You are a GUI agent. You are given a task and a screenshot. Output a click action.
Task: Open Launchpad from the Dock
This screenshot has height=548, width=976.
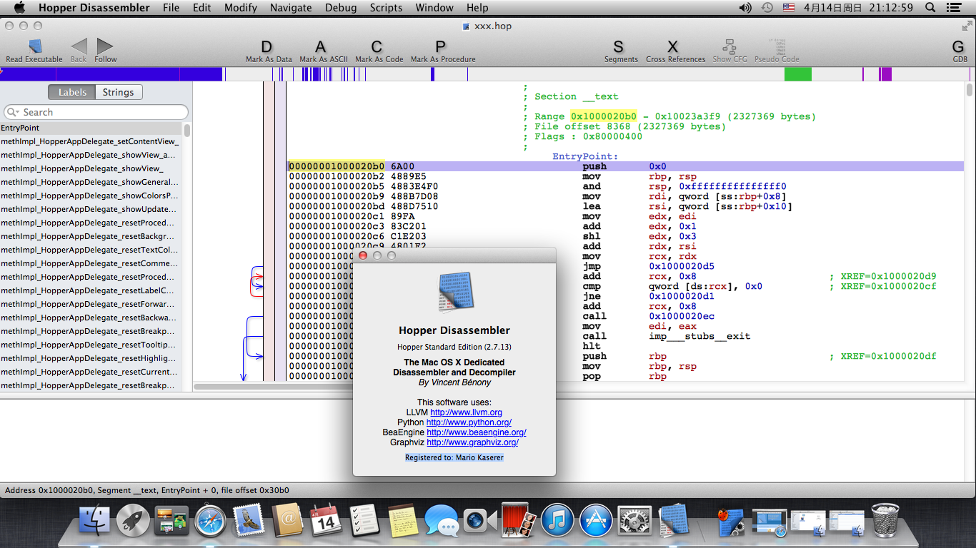(x=133, y=520)
